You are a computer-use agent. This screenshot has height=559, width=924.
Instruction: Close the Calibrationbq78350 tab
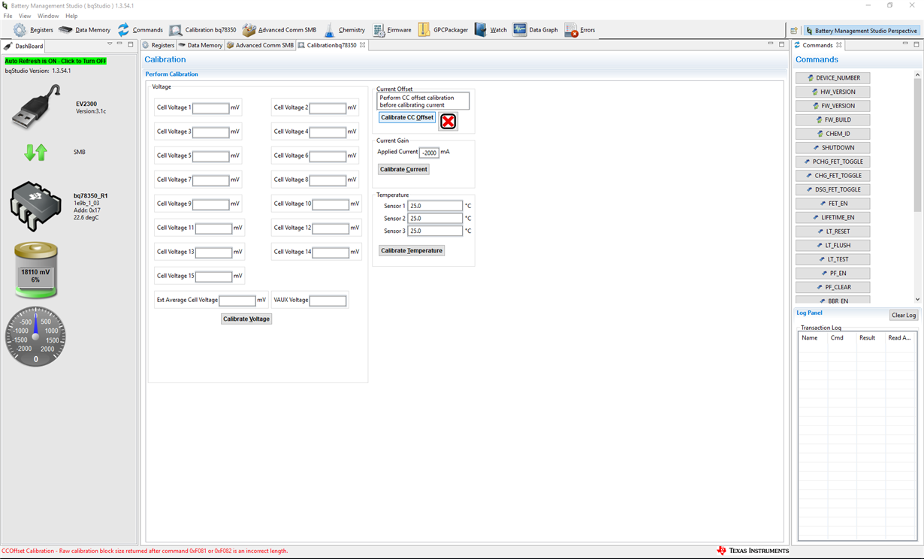click(x=362, y=45)
